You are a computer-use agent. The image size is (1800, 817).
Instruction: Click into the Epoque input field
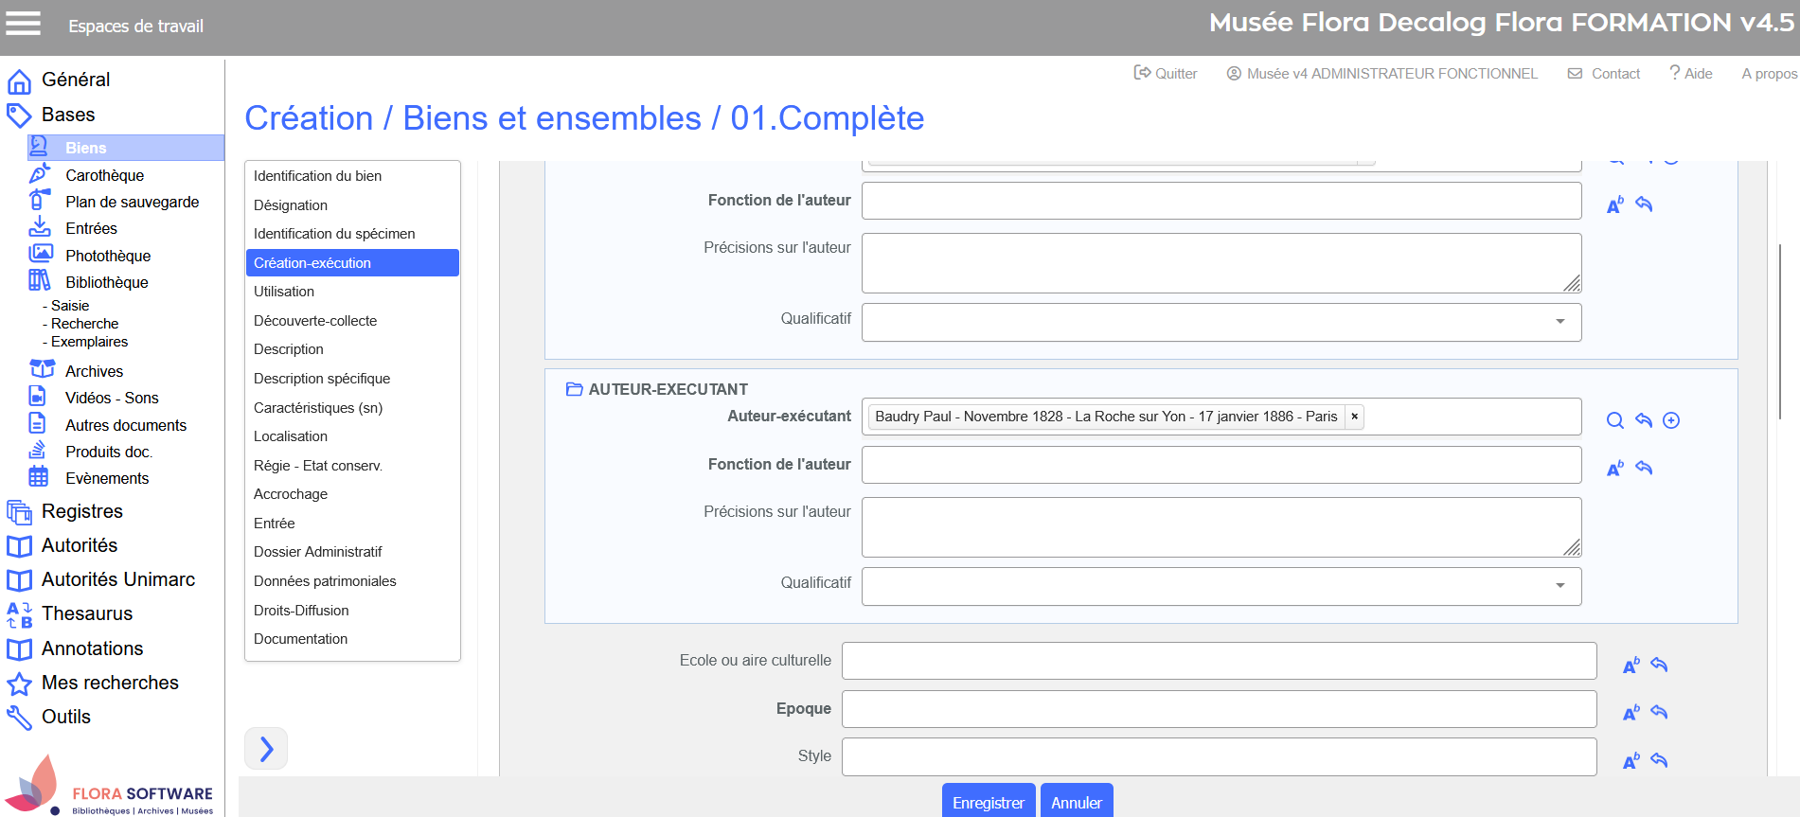pos(1218,709)
